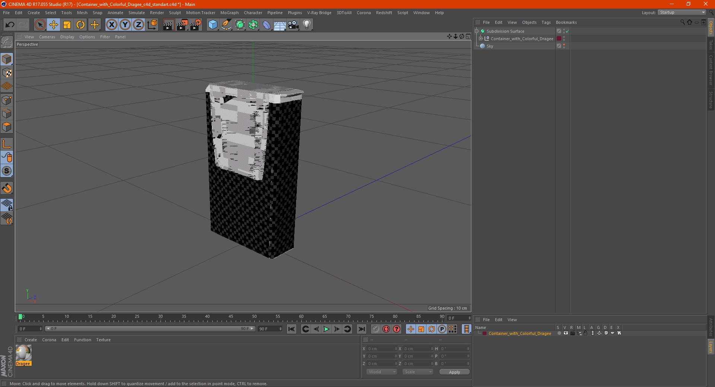Select the Move tool in top toolbar
Image resolution: width=715 pixels, height=387 pixels.
pyautogui.click(x=53, y=25)
